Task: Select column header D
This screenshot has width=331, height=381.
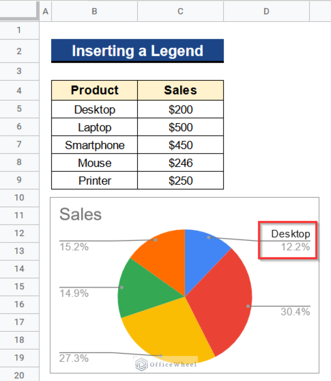Action: pos(266,11)
